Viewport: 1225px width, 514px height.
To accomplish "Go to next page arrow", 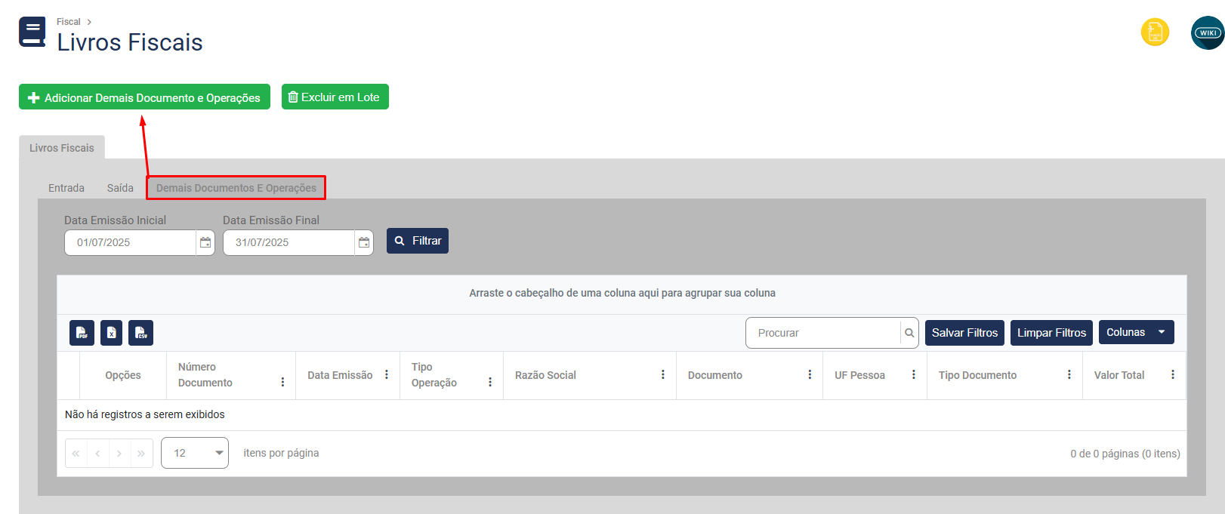I will [x=119, y=454].
